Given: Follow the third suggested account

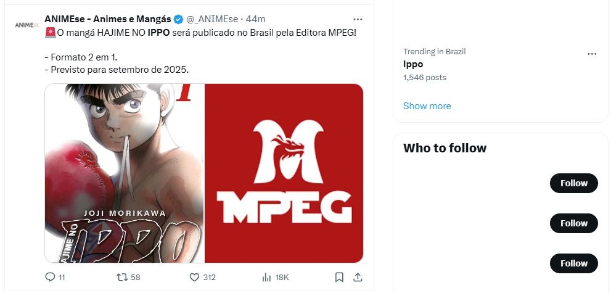Looking at the screenshot, I should (573, 263).
